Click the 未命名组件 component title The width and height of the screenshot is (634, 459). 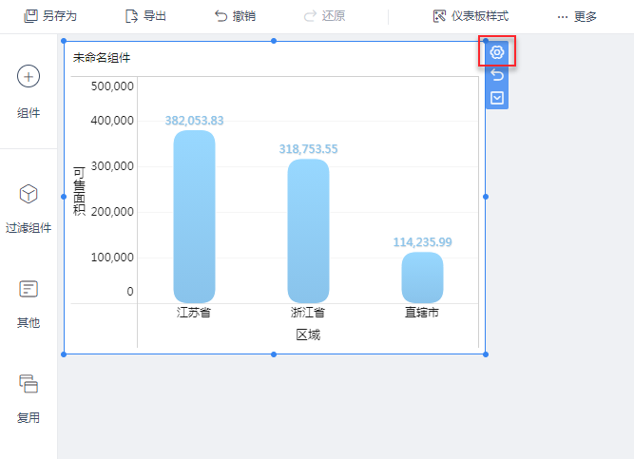pos(102,58)
